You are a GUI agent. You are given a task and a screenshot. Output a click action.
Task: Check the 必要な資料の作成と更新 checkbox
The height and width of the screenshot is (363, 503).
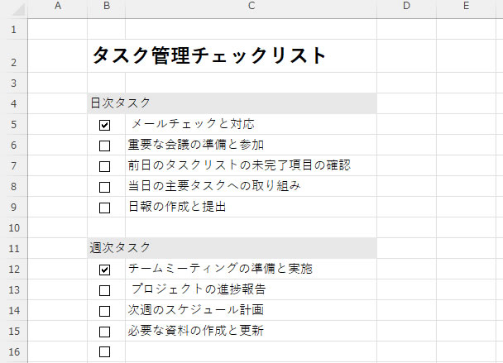(104, 332)
